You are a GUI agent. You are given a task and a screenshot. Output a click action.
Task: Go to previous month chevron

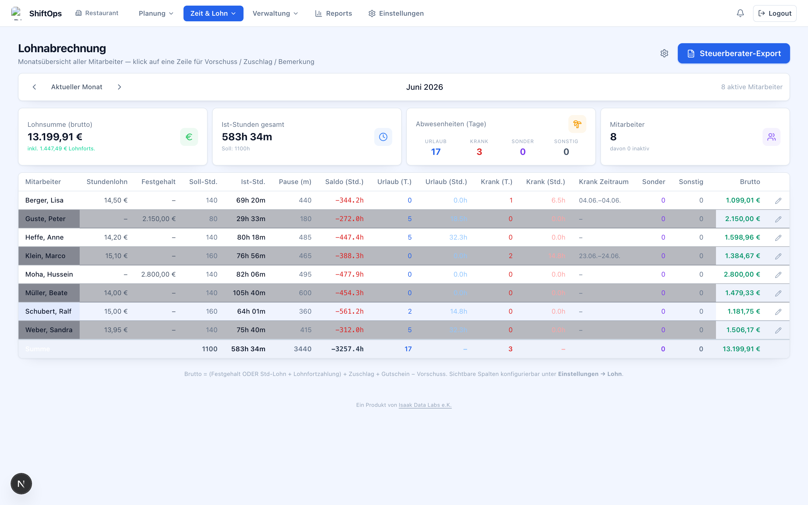[x=34, y=87]
